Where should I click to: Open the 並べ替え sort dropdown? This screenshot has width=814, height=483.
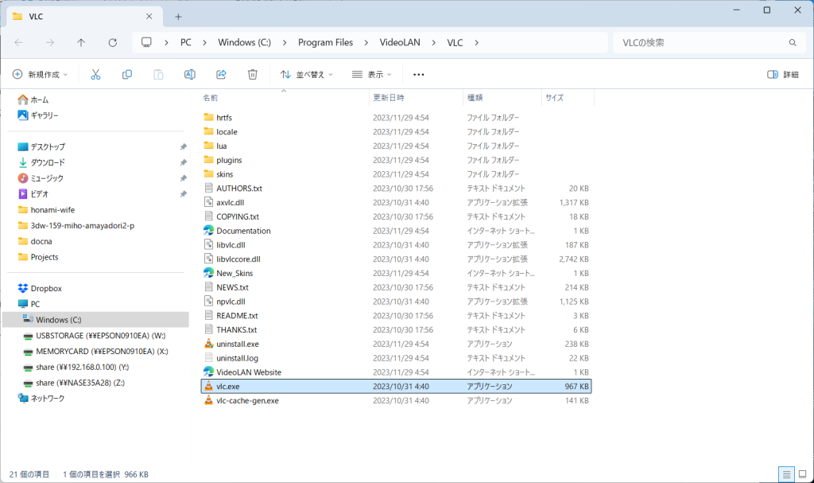click(306, 74)
